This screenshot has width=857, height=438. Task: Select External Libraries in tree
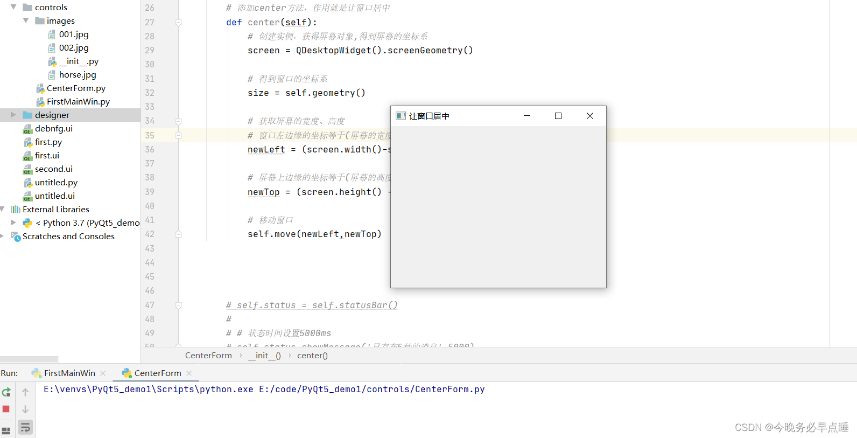tap(56, 209)
